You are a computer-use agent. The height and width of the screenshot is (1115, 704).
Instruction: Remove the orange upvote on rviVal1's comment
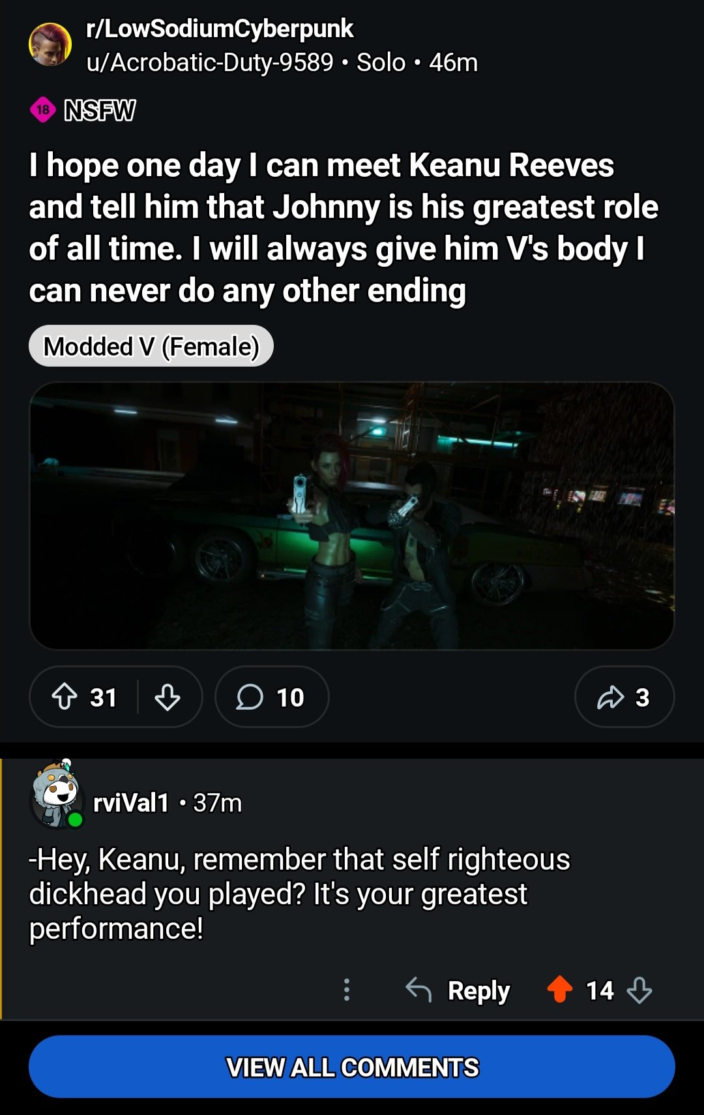pyautogui.click(x=559, y=989)
